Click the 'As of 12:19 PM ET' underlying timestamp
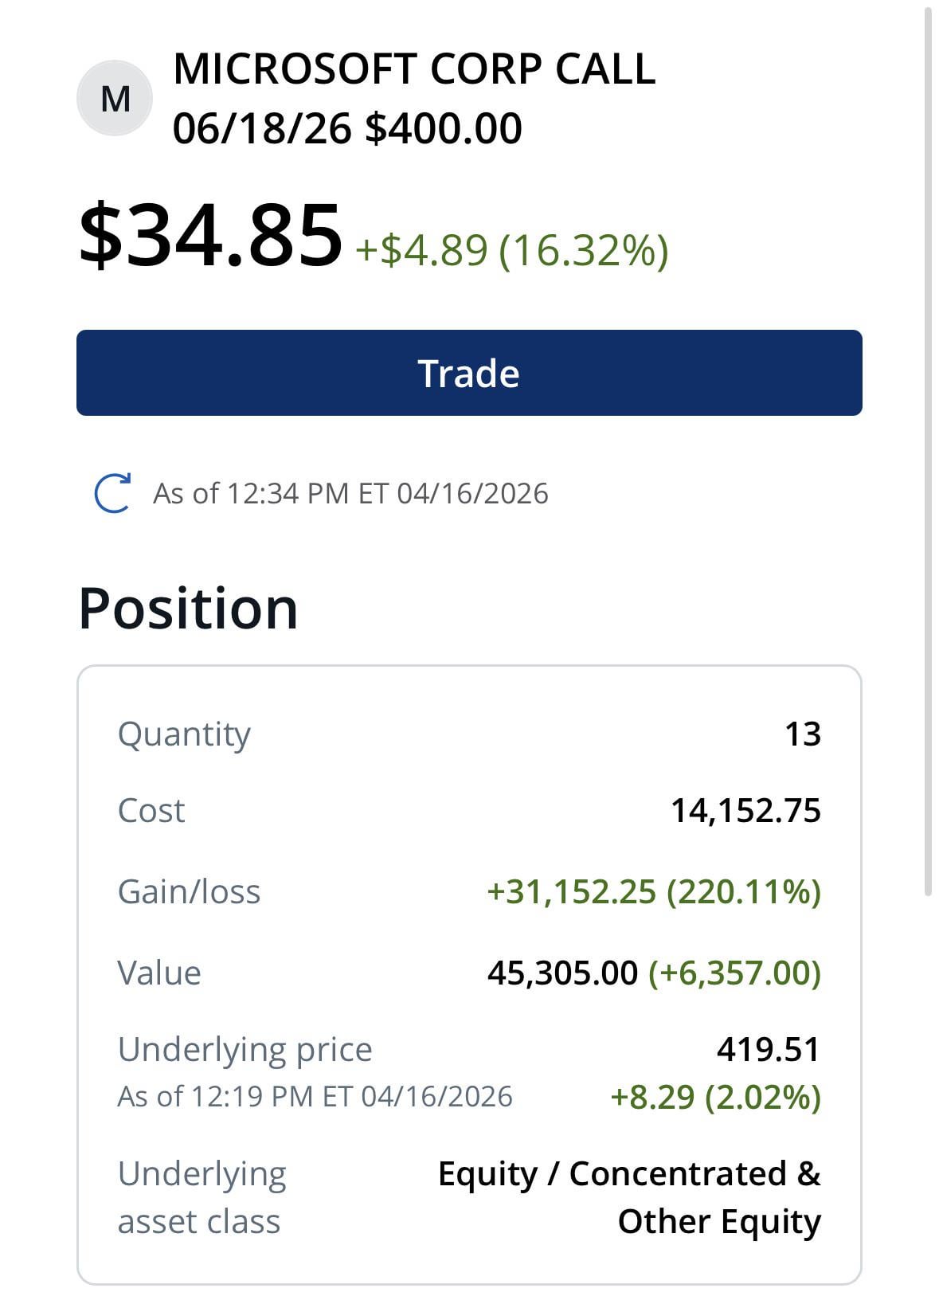Image resolution: width=939 pixels, height=1296 pixels. pyautogui.click(x=315, y=1097)
